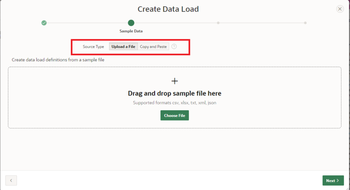Click the Create Data Load title
The width and height of the screenshot is (350, 190).
(x=168, y=9)
